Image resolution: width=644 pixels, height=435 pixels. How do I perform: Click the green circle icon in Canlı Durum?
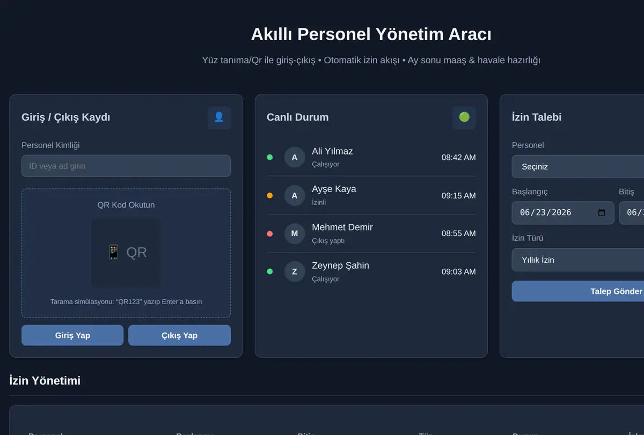[x=464, y=117]
